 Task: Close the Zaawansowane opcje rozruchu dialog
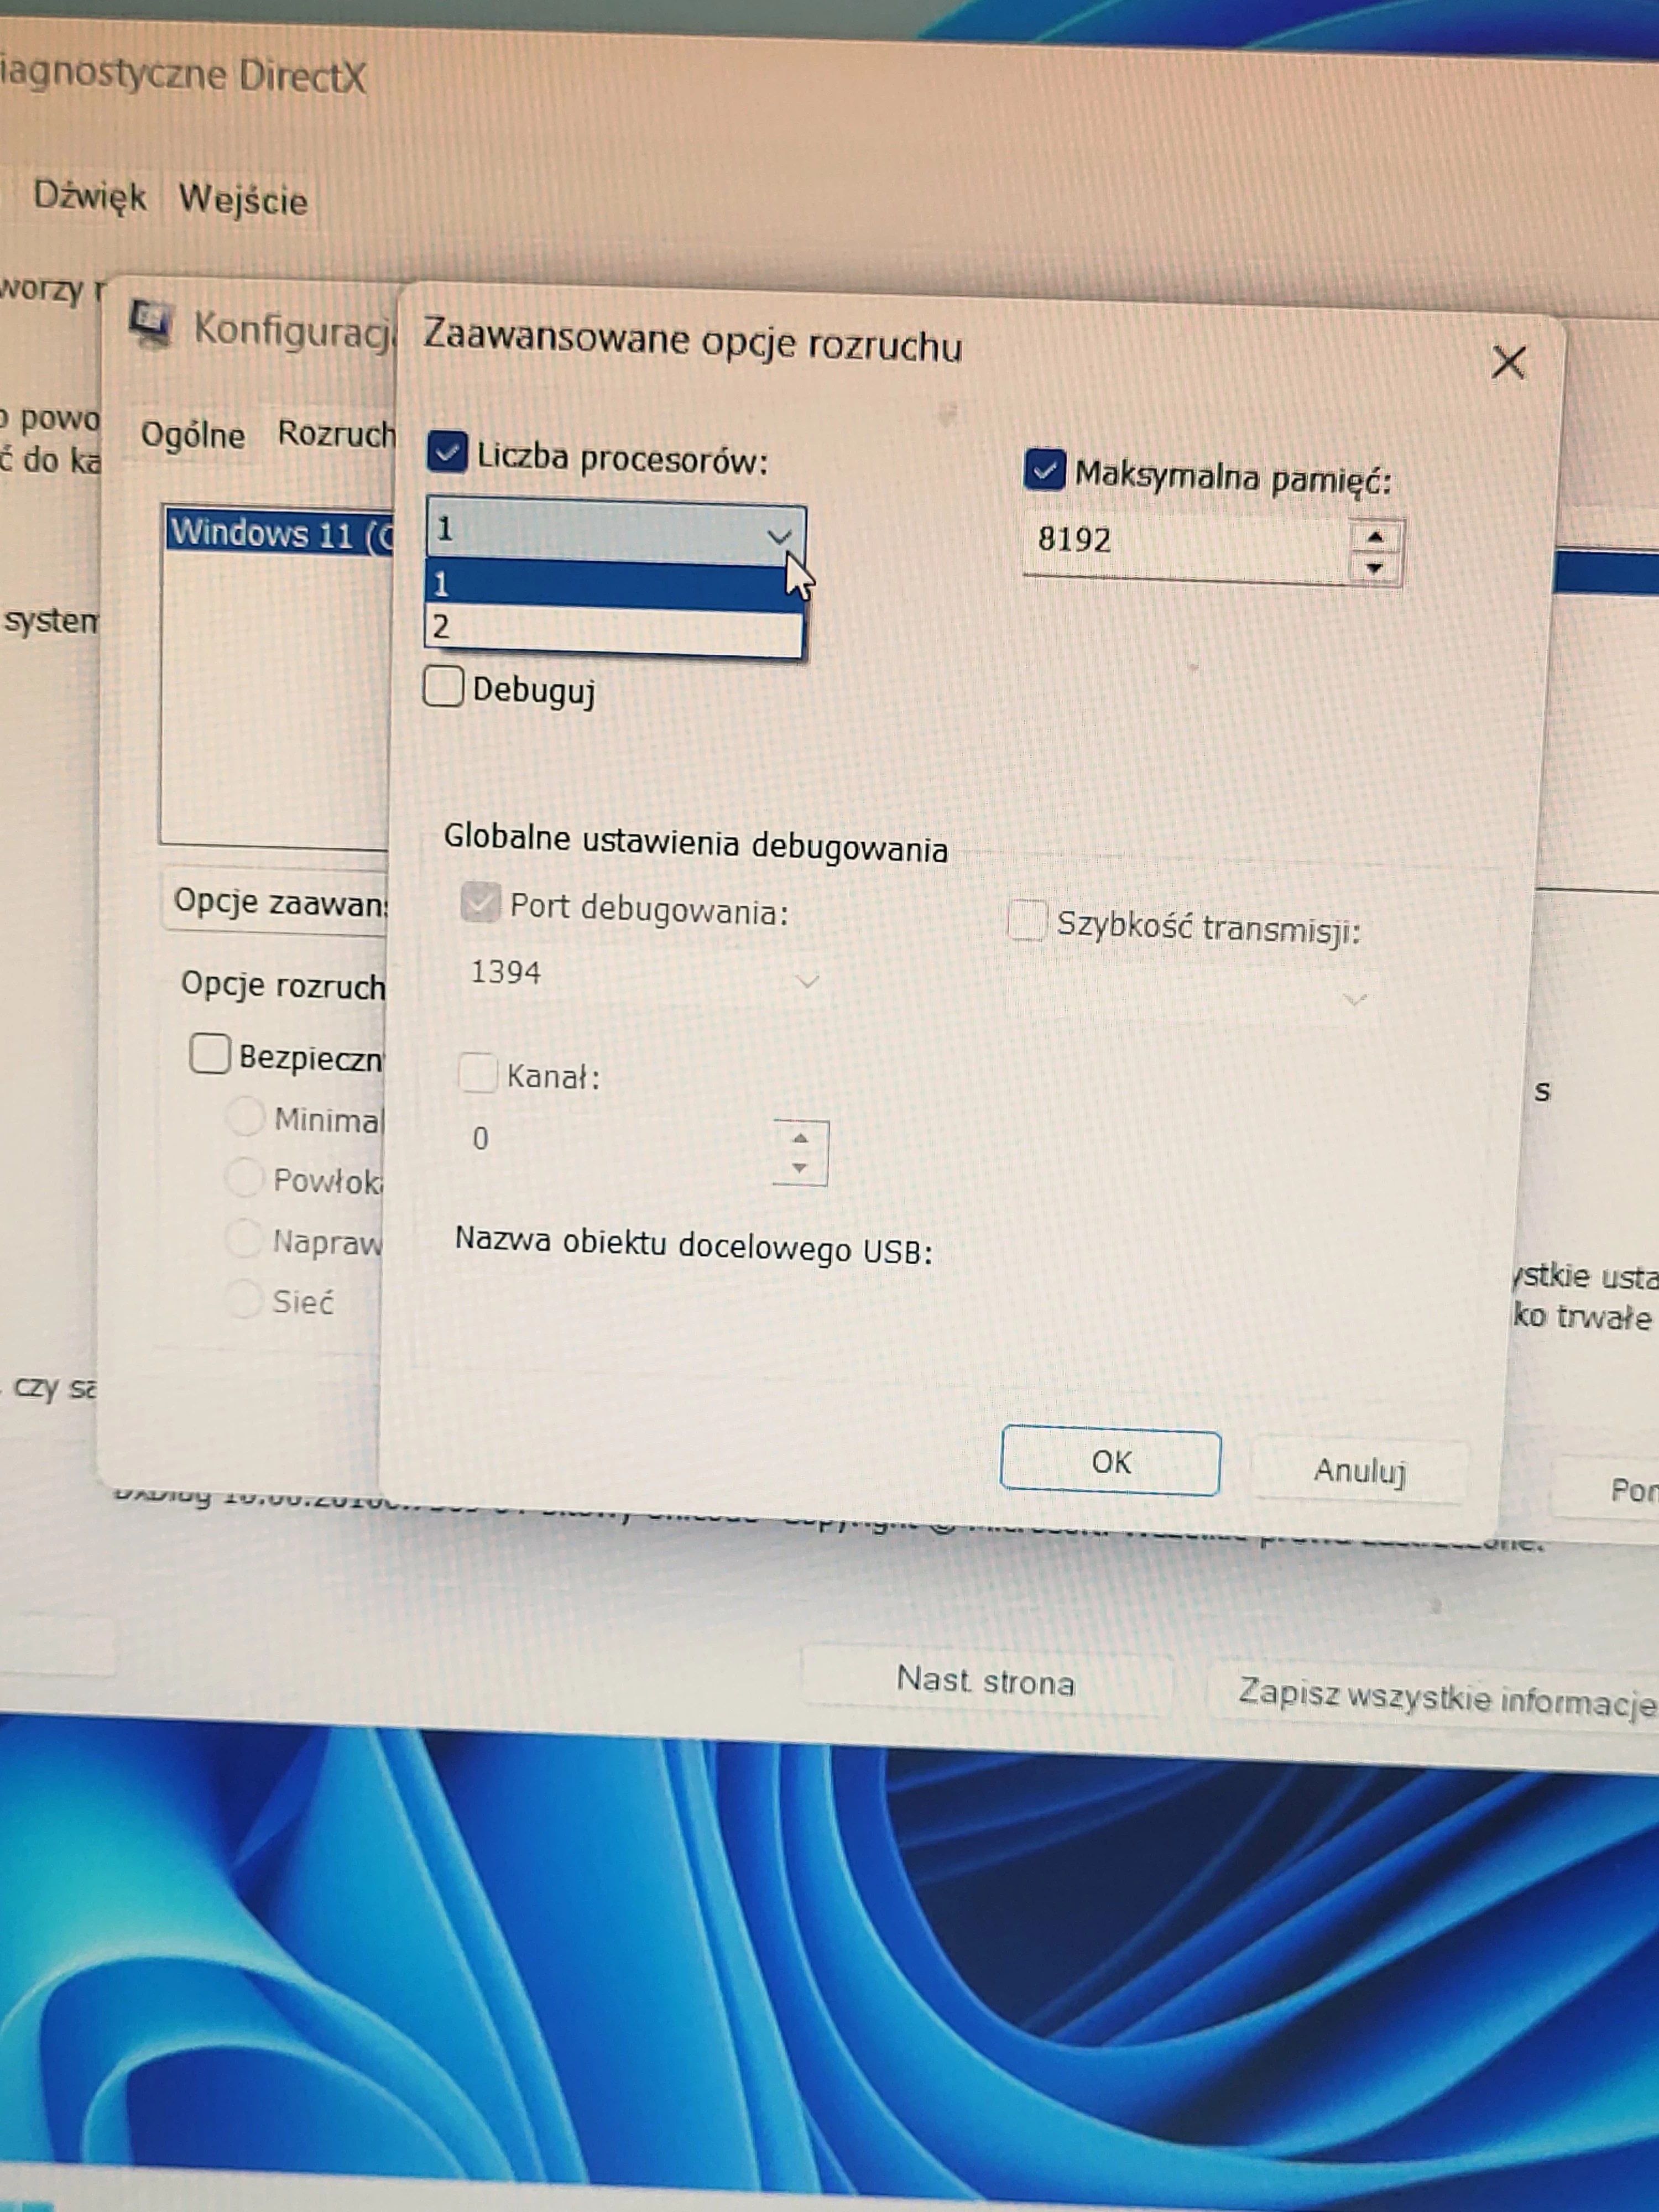(x=1507, y=362)
